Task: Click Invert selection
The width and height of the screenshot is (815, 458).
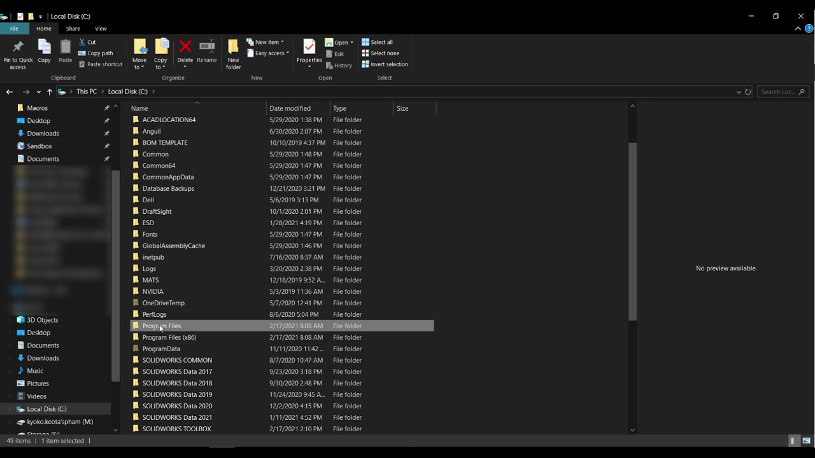Action: tap(385, 64)
